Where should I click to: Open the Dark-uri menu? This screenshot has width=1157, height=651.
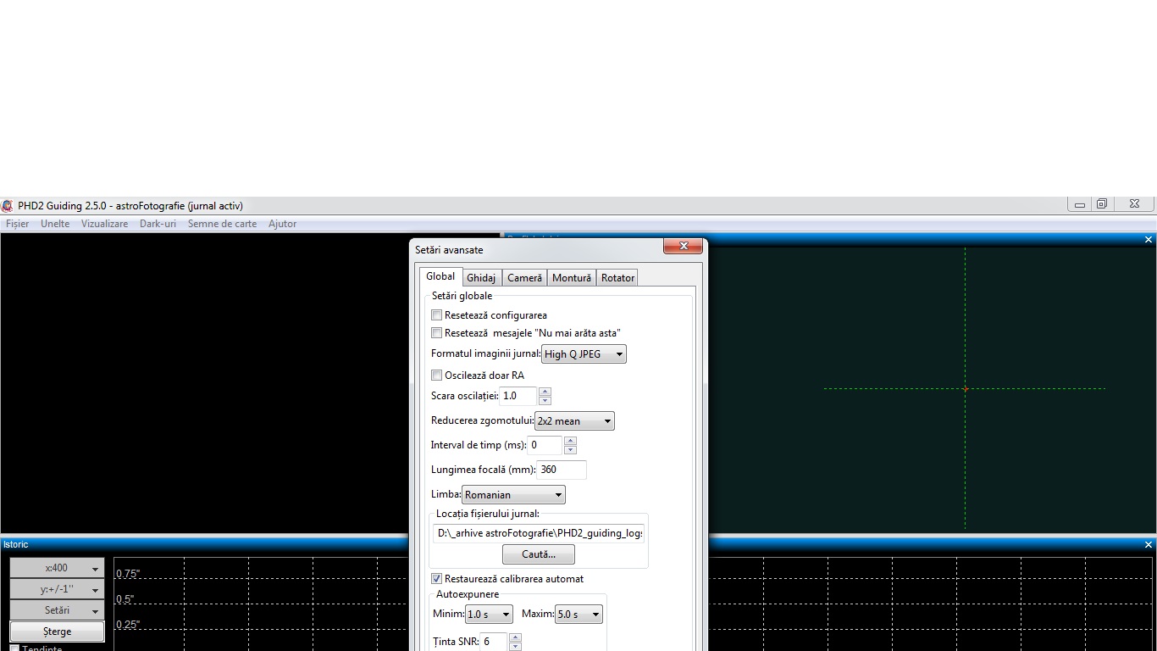coord(158,224)
